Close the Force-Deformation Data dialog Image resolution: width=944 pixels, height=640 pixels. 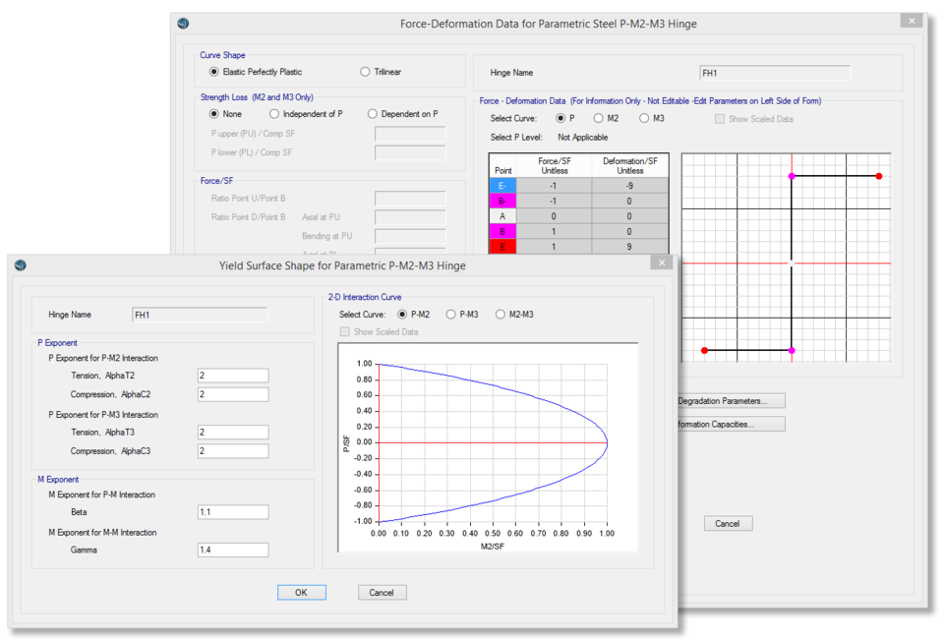[x=911, y=21]
